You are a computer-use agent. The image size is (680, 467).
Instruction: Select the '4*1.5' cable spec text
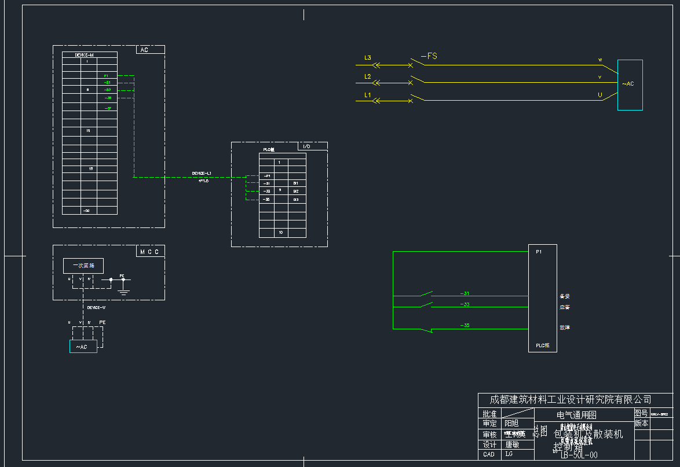click(x=203, y=181)
